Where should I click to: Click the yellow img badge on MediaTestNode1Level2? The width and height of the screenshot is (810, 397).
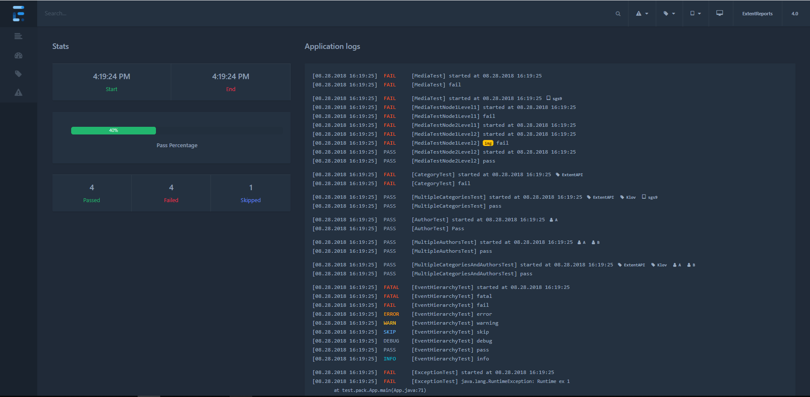(488, 143)
